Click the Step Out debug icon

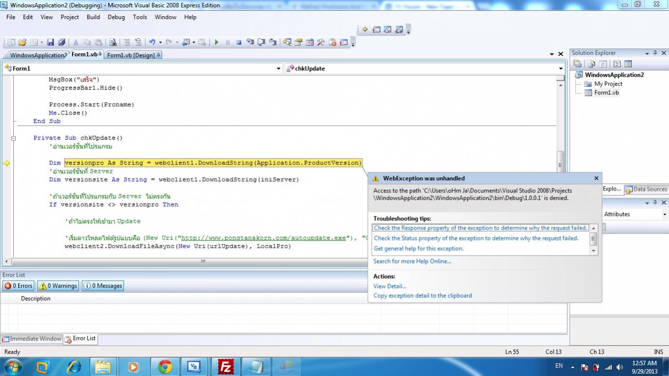[x=273, y=42]
